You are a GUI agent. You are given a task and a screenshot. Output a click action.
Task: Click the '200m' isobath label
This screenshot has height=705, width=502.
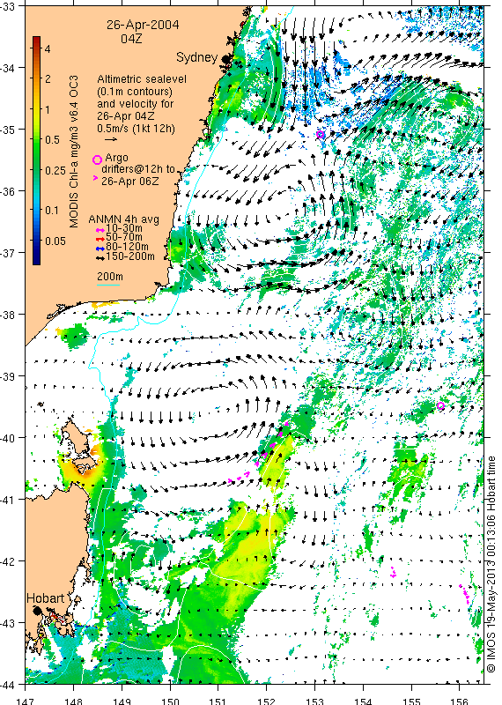[x=110, y=277]
